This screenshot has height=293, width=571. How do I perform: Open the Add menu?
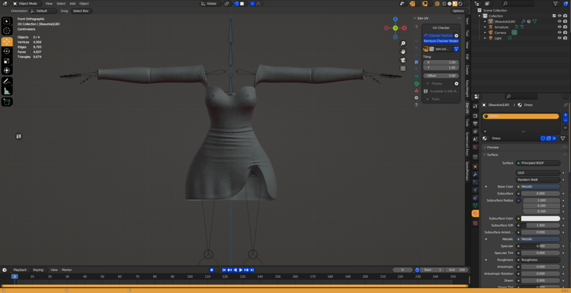[73, 3]
